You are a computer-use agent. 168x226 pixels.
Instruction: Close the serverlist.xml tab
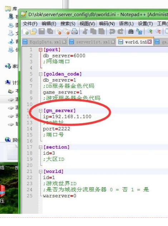pos(113,42)
